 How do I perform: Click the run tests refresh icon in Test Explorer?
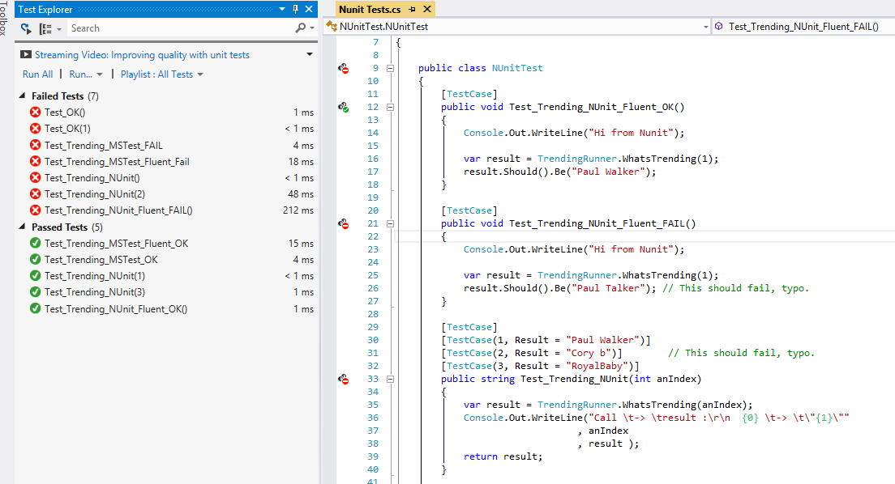[x=26, y=28]
